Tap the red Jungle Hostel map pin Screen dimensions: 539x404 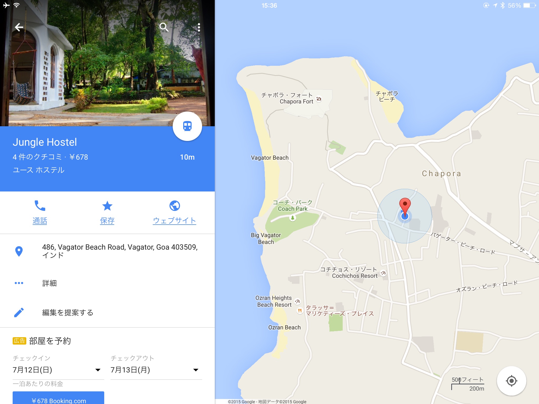(x=405, y=207)
